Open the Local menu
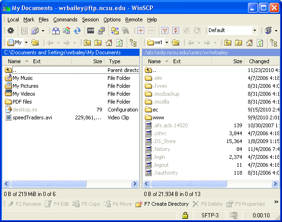The image size is (282, 222). point(13,20)
